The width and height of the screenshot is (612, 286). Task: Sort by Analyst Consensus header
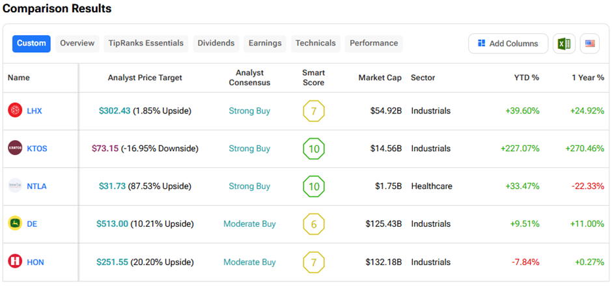pos(249,78)
